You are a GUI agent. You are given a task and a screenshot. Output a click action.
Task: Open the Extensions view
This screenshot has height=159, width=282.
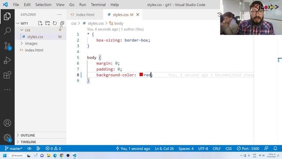pyautogui.click(x=7, y=75)
